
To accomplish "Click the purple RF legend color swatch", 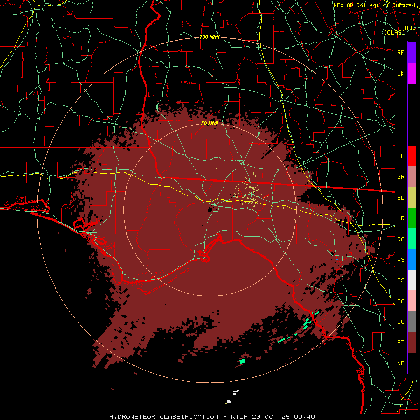I will [x=412, y=52].
